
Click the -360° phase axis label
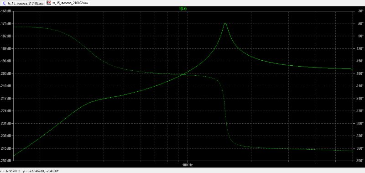pos(359,148)
